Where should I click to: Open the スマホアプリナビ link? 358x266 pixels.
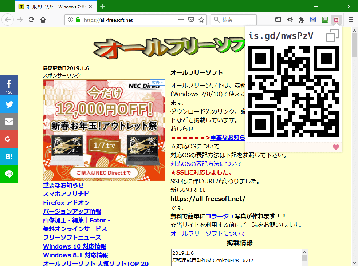pos(66,194)
